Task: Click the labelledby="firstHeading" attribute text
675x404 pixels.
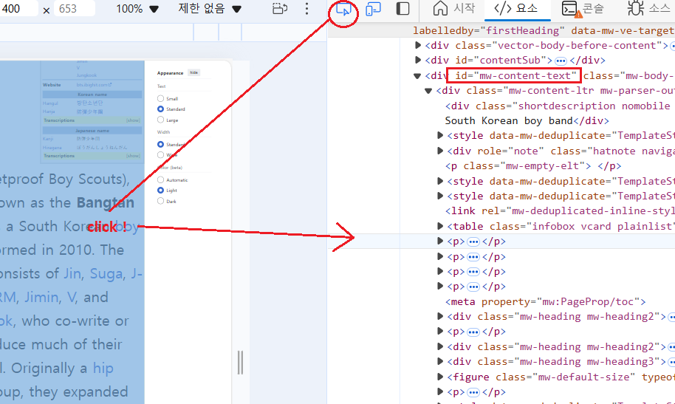Action: pos(488,30)
